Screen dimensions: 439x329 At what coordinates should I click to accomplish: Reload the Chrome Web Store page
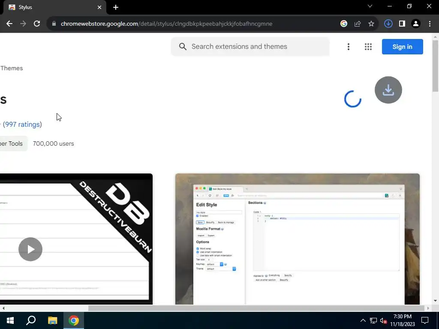tap(37, 24)
